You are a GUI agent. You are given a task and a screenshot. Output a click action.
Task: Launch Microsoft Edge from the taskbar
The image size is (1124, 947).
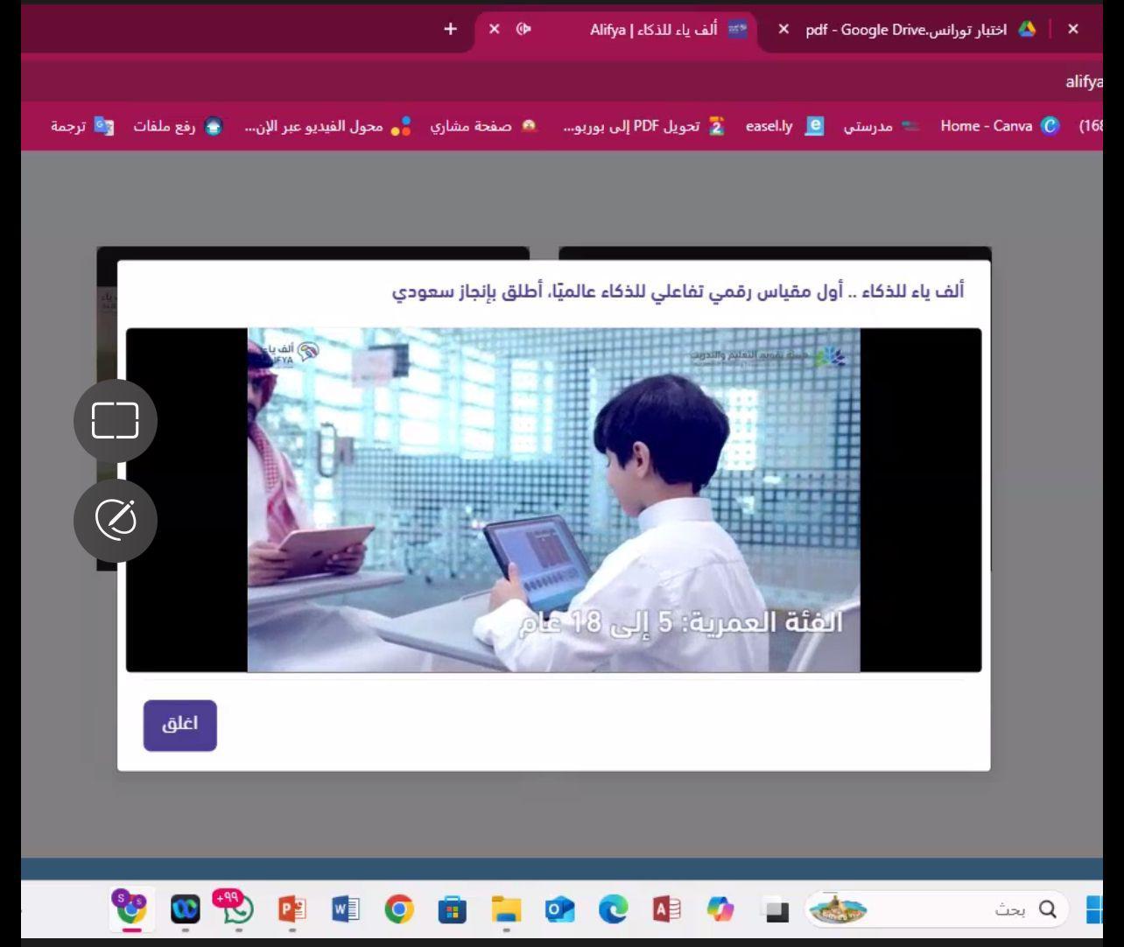pos(613,910)
